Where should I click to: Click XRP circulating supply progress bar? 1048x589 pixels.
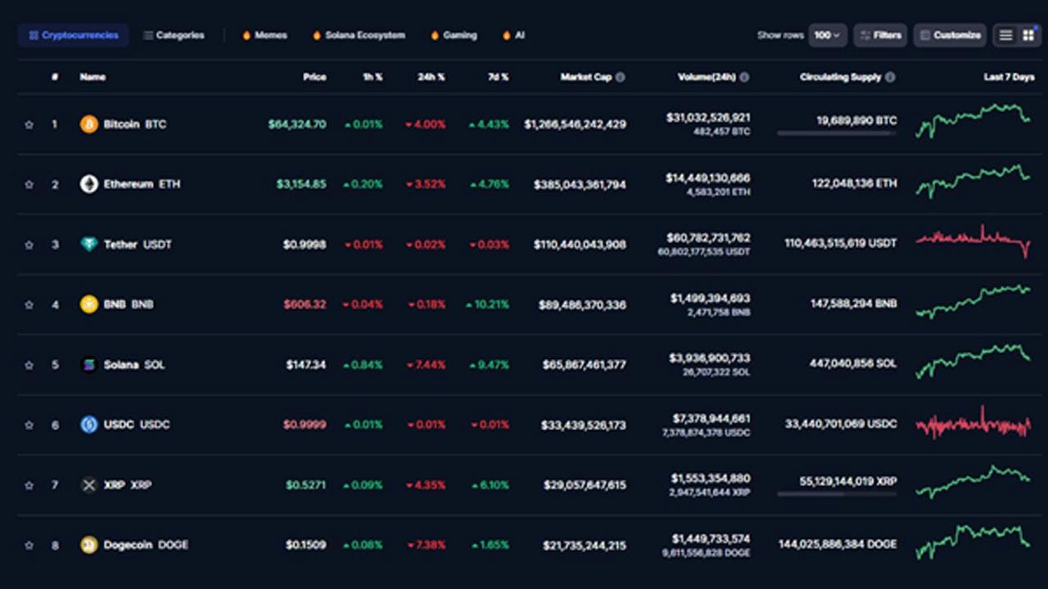pyautogui.click(x=837, y=494)
